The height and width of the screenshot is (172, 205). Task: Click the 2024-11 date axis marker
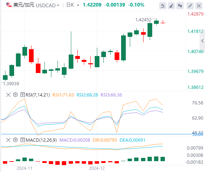[25, 168]
